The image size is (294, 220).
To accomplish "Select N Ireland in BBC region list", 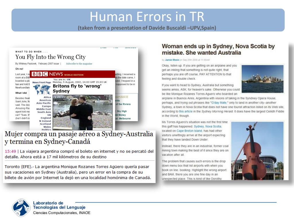I will tap(45, 121).
